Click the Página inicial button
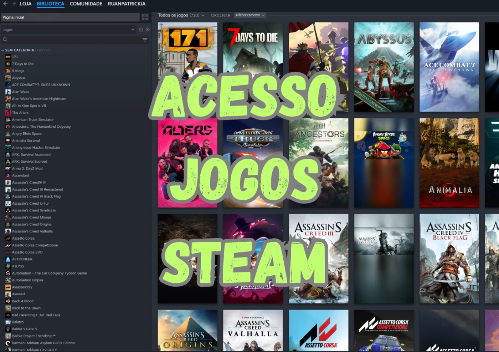 tap(70, 17)
